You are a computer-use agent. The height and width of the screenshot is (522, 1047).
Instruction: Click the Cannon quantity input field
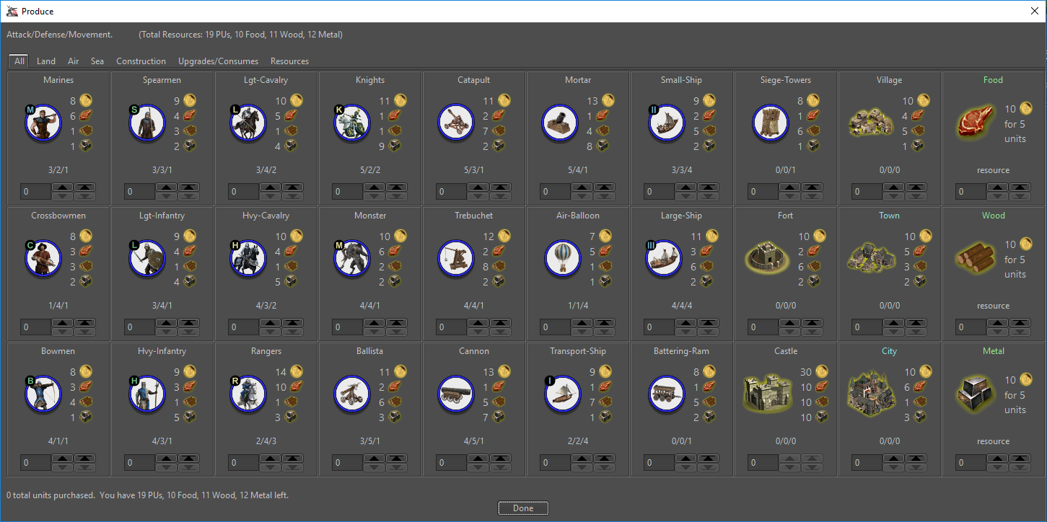point(451,463)
